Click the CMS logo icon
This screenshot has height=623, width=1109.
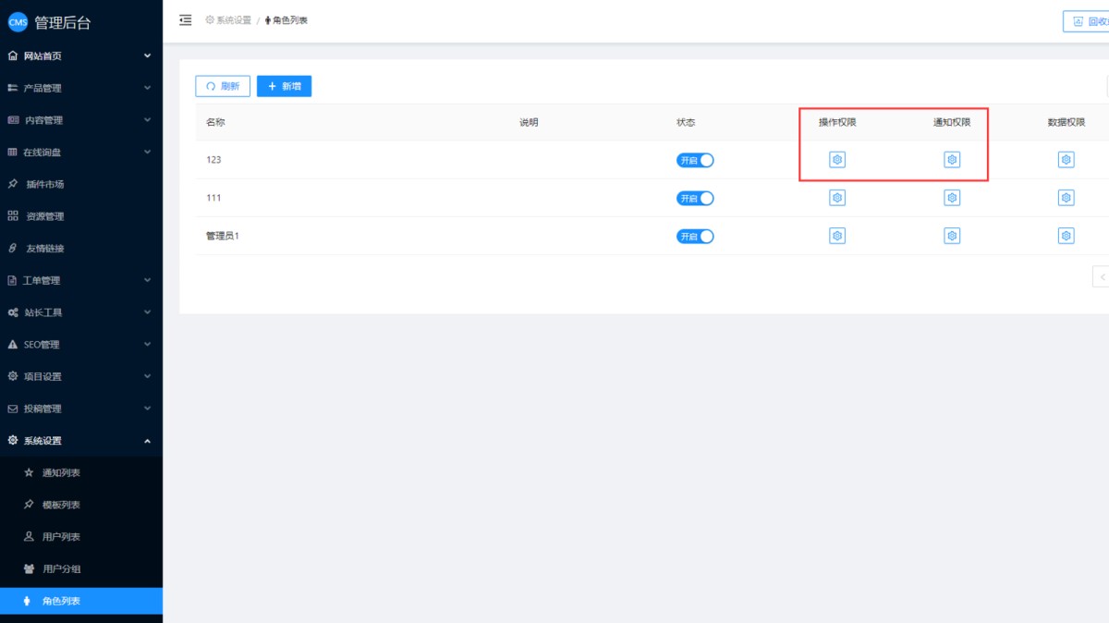pos(18,22)
